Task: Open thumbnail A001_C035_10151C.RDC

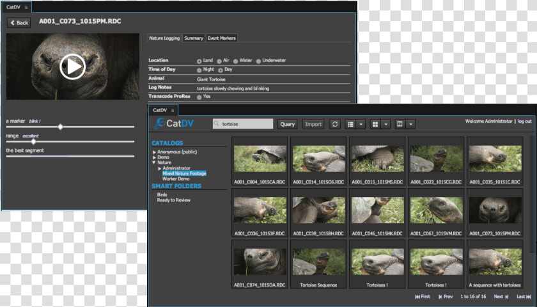Action: tap(495, 161)
